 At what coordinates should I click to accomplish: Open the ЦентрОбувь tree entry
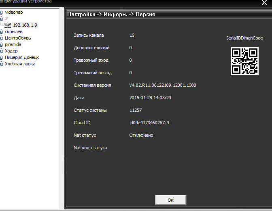pyautogui.click(x=17, y=38)
